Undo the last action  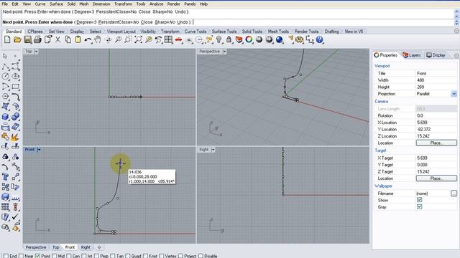click(88, 39)
